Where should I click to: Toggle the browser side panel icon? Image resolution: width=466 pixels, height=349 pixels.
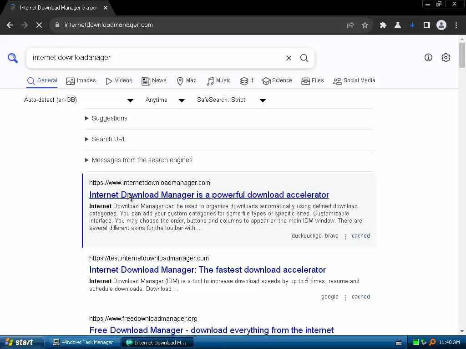(x=427, y=25)
